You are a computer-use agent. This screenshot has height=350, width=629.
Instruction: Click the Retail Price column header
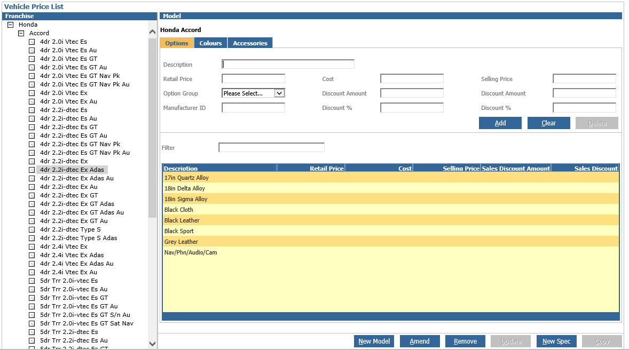311,169
